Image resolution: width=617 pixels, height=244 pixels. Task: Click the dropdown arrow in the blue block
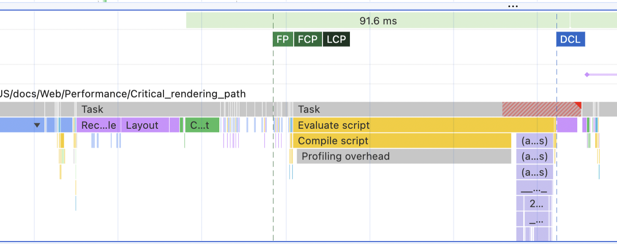point(38,125)
